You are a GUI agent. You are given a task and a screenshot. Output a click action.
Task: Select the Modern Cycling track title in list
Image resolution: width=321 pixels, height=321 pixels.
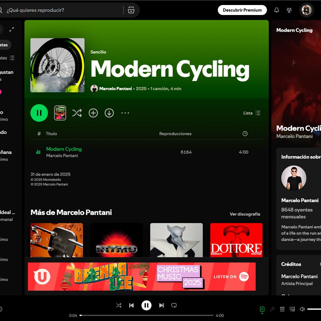tap(64, 149)
